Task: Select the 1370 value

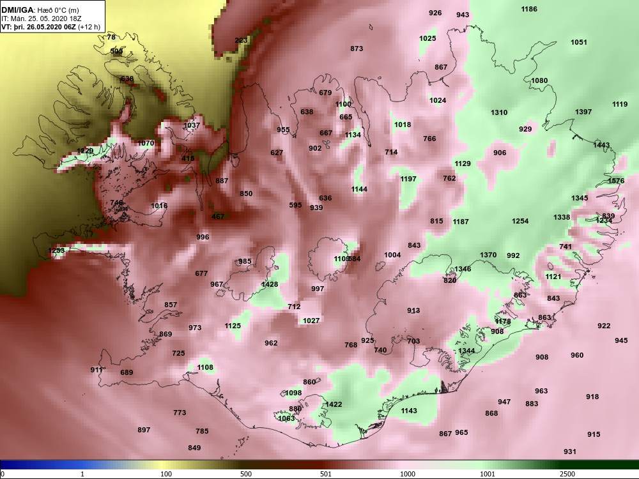Action: pos(488,255)
